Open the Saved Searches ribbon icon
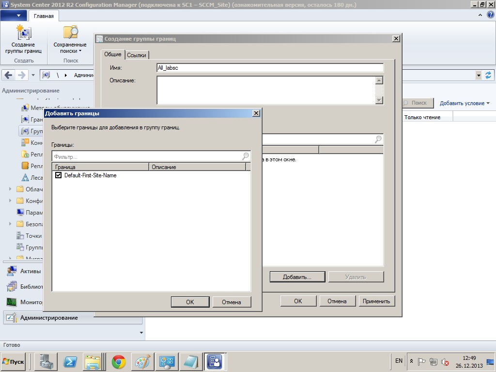The image size is (496, 372). pyautogui.click(x=70, y=33)
